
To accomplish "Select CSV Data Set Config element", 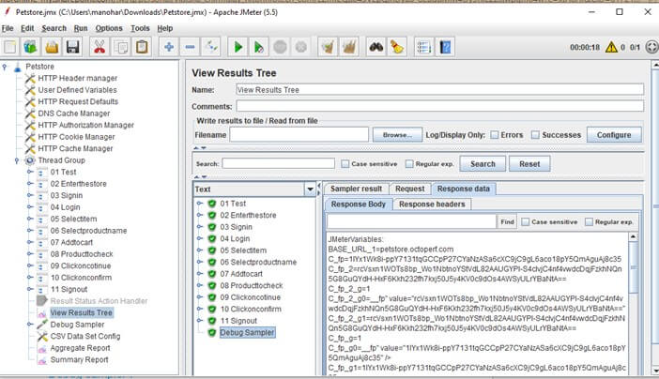I will 84,336.
